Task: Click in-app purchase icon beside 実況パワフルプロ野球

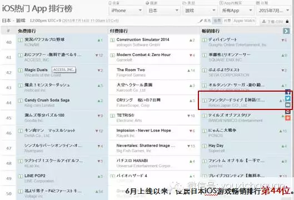Action: click(x=20, y=40)
